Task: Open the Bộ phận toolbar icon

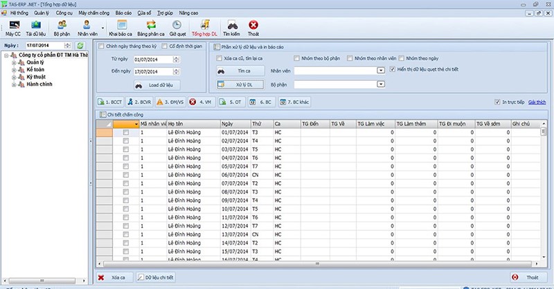Action: [62, 28]
